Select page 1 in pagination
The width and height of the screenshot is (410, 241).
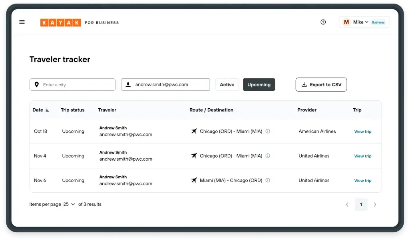(x=361, y=205)
